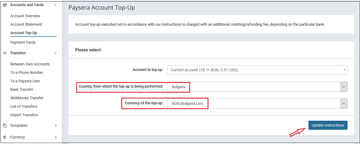360x144 pixels.
Task: Open To a Paysera User transfer
Action: pos(25,81)
